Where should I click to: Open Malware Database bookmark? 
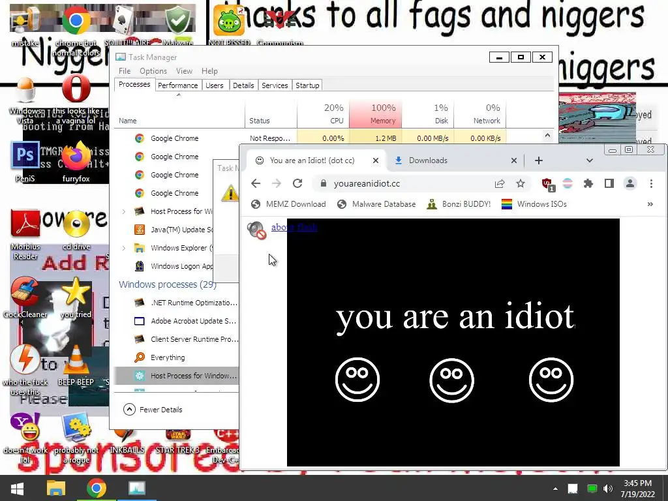tap(376, 204)
